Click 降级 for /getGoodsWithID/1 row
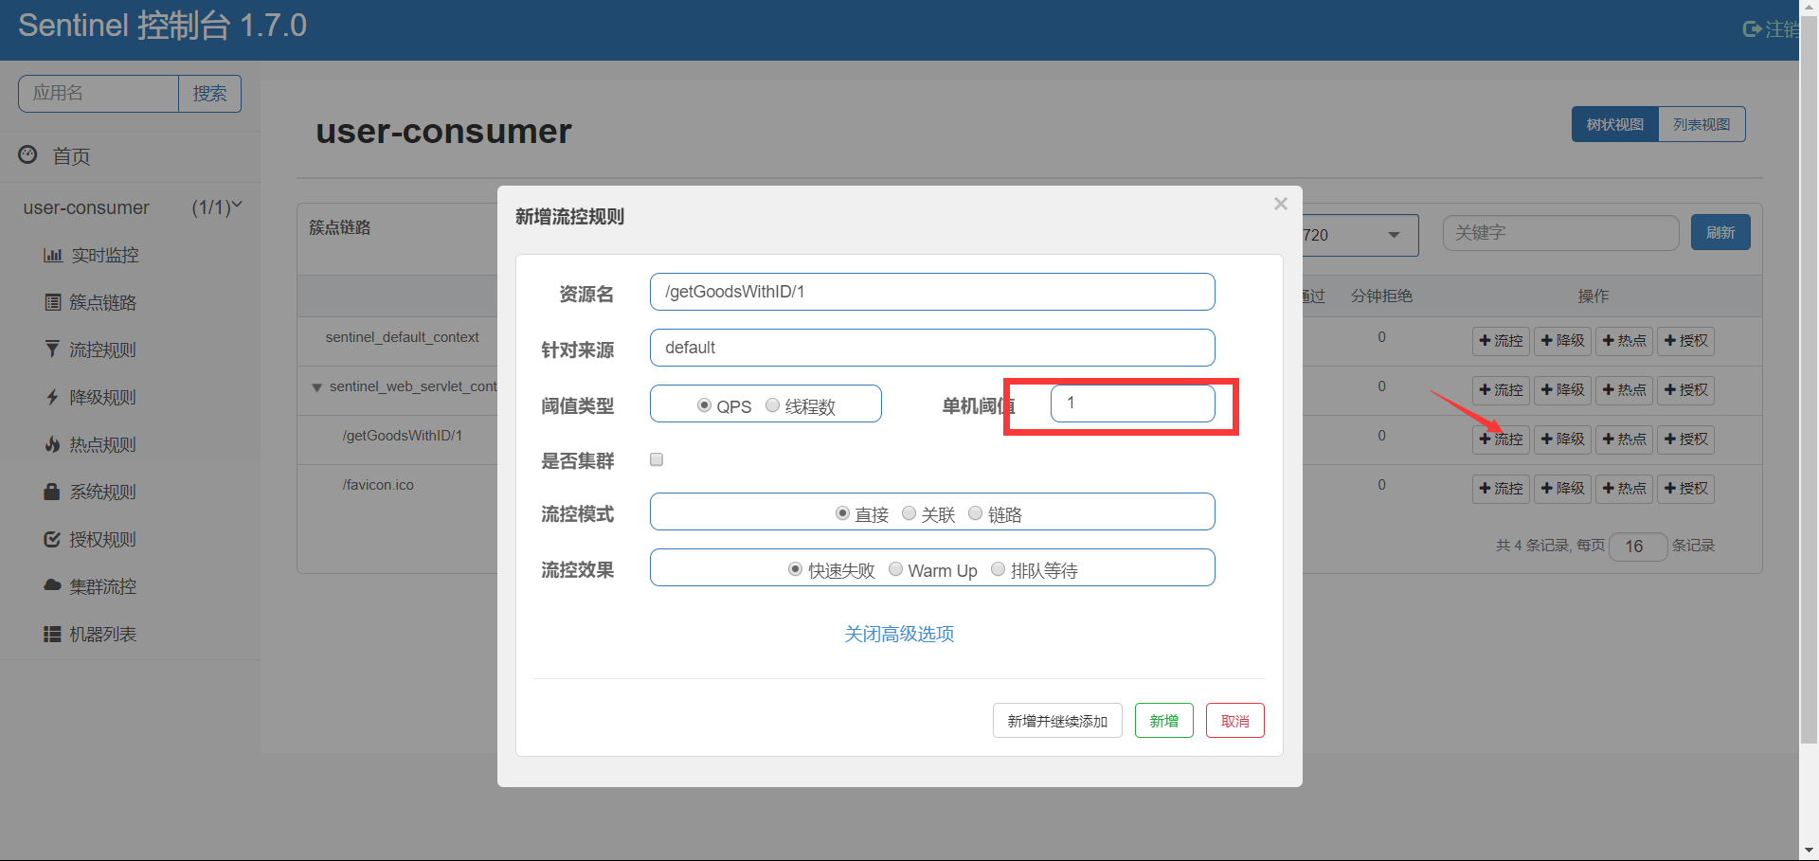 click(x=1562, y=439)
